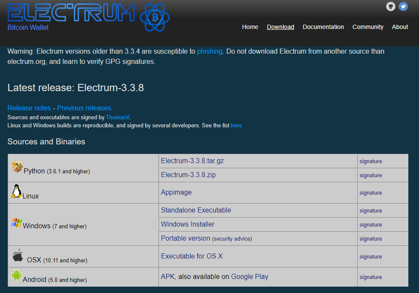The height and width of the screenshot is (293, 419).
Task: Open the Twitter icon link
Action: coord(403,6)
